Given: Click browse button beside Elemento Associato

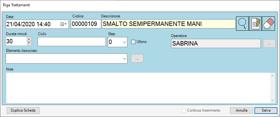Looking at the screenshot, I should [137, 58].
